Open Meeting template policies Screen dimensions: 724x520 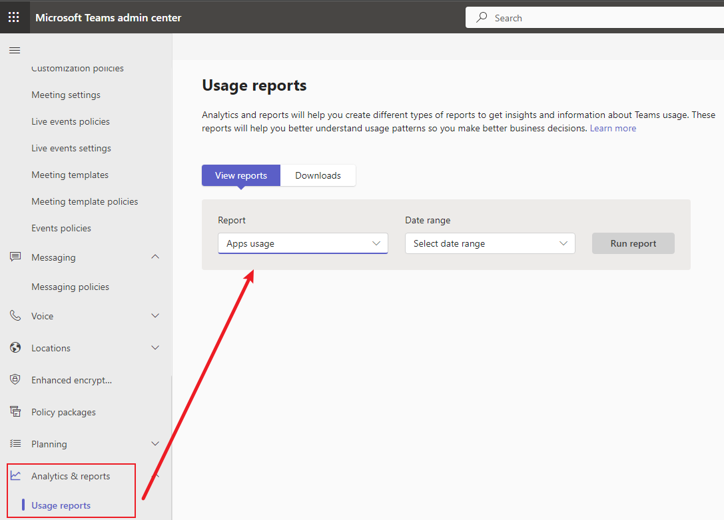click(85, 201)
